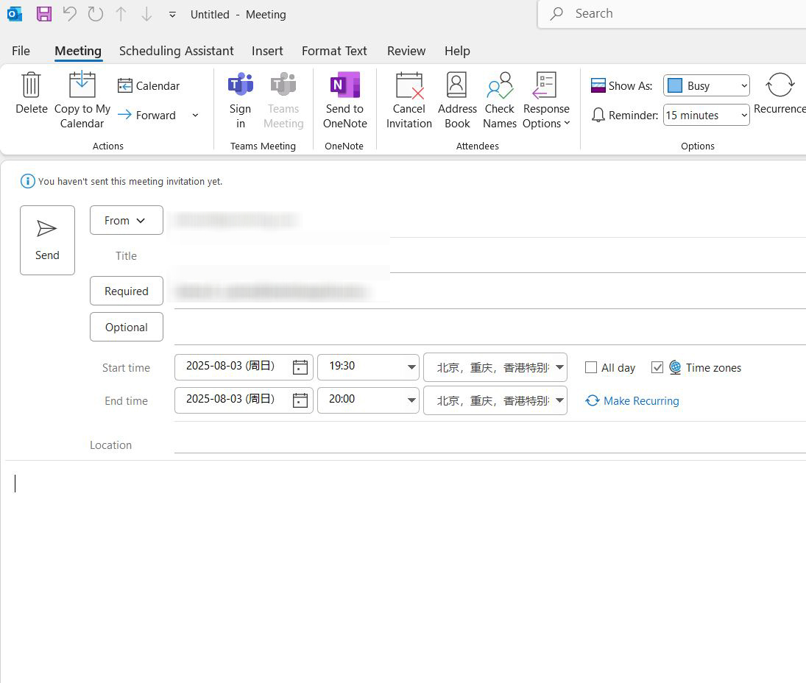Click Cancel Invitation icon
The image size is (806, 683).
[409, 99]
